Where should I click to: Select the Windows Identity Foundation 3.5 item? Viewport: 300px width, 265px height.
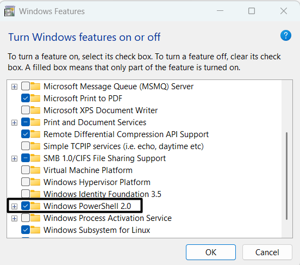[x=102, y=194]
